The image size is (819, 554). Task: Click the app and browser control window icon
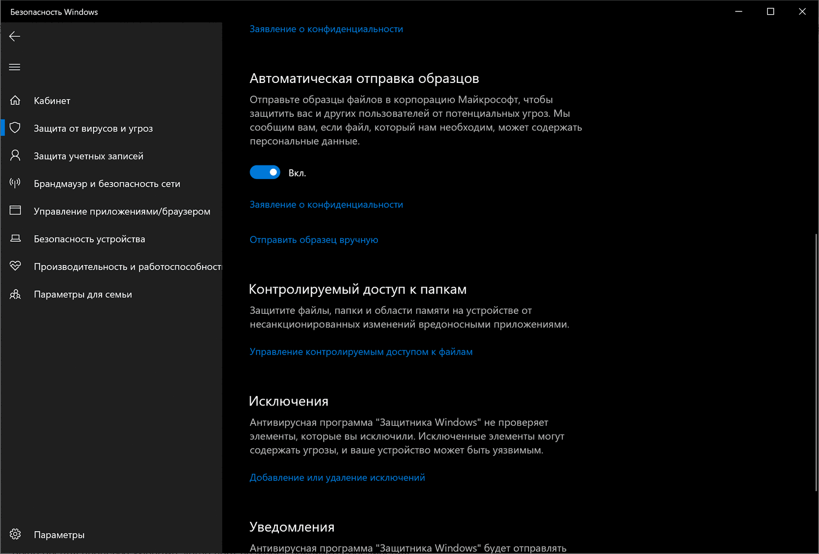(x=15, y=211)
